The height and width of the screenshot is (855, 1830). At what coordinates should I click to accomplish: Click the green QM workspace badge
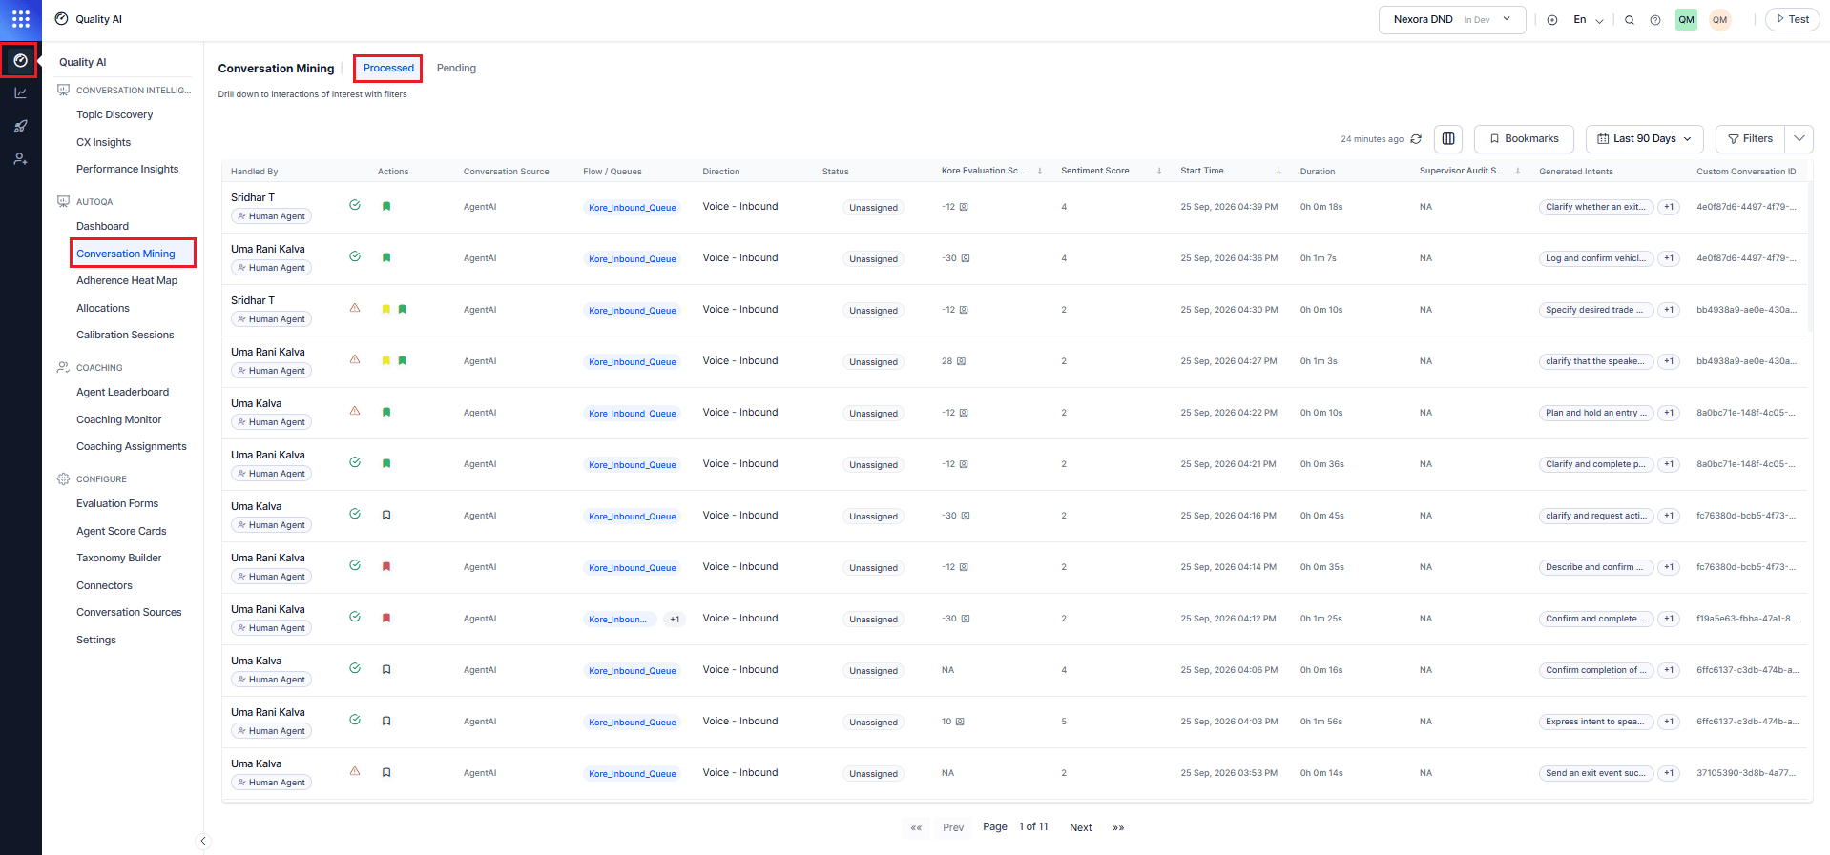pyautogui.click(x=1686, y=20)
